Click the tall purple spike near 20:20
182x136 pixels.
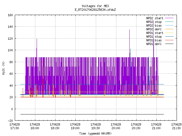click(130, 43)
